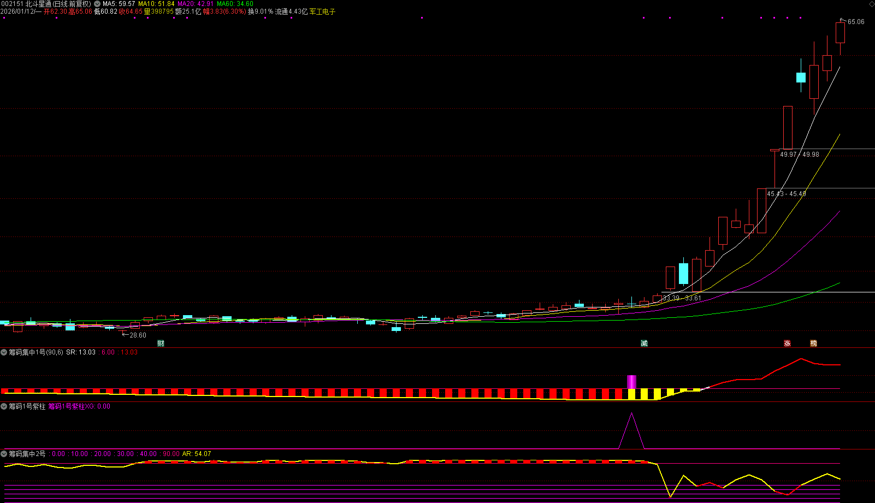This screenshot has width=875, height=503.
Task: Click the diamond icon in top-right corner
Action: (x=871, y=4)
